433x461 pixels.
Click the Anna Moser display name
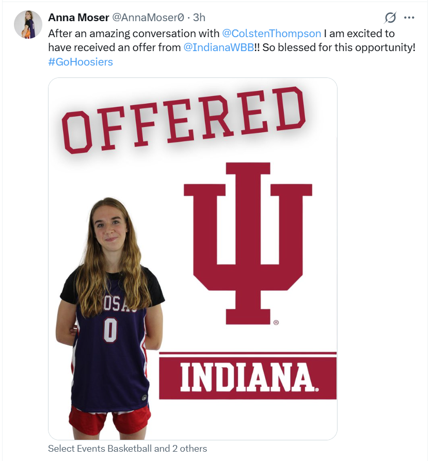click(x=78, y=18)
